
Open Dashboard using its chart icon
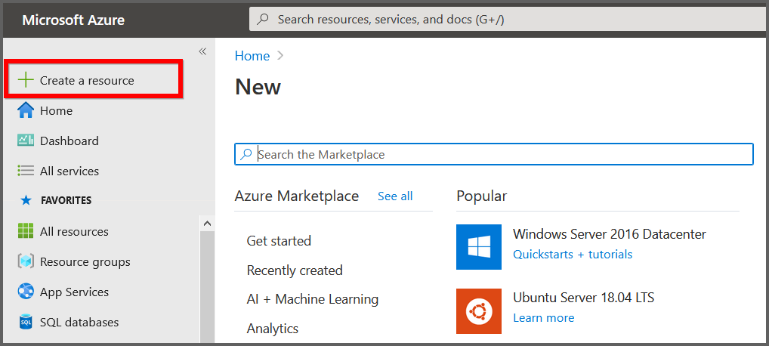coord(26,141)
